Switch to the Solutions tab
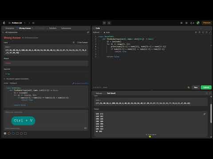The height and width of the screenshot is (159, 213). (x=53, y=28)
